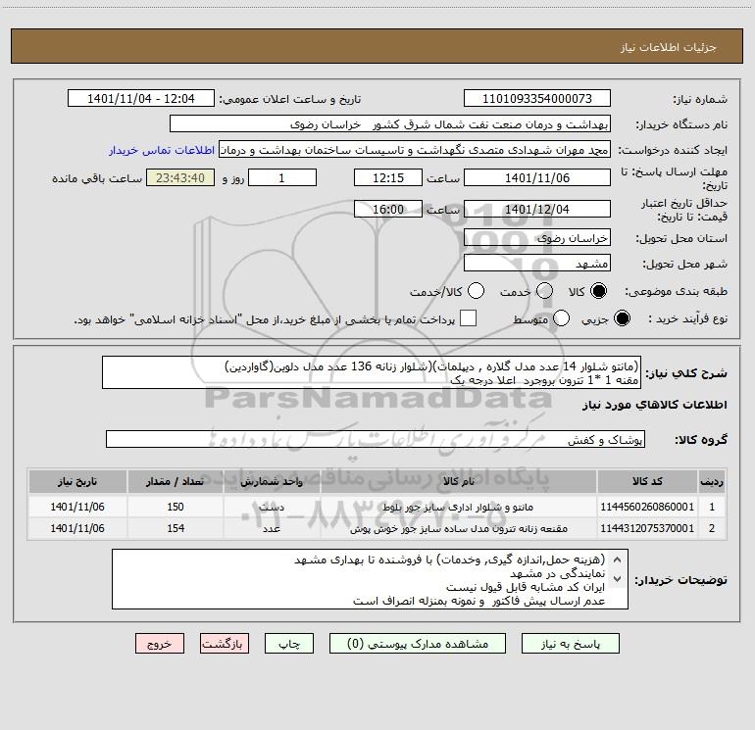Image resolution: width=755 pixels, height=730 pixels.
Task: Click the delivery city مشهد field
Action: pyautogui.click(x=537, y=264)
